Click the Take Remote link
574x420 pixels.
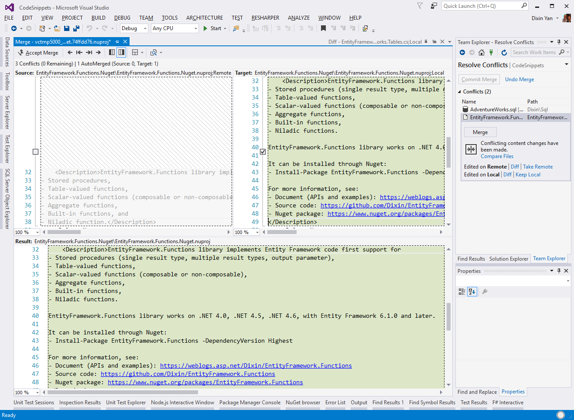[x=538, y=167]
